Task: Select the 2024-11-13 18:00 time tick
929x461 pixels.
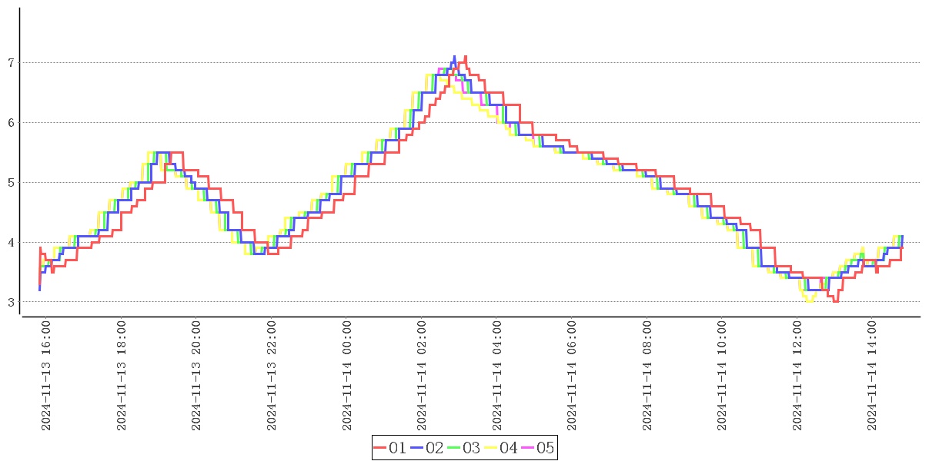Action: click(x=122, y=376)
